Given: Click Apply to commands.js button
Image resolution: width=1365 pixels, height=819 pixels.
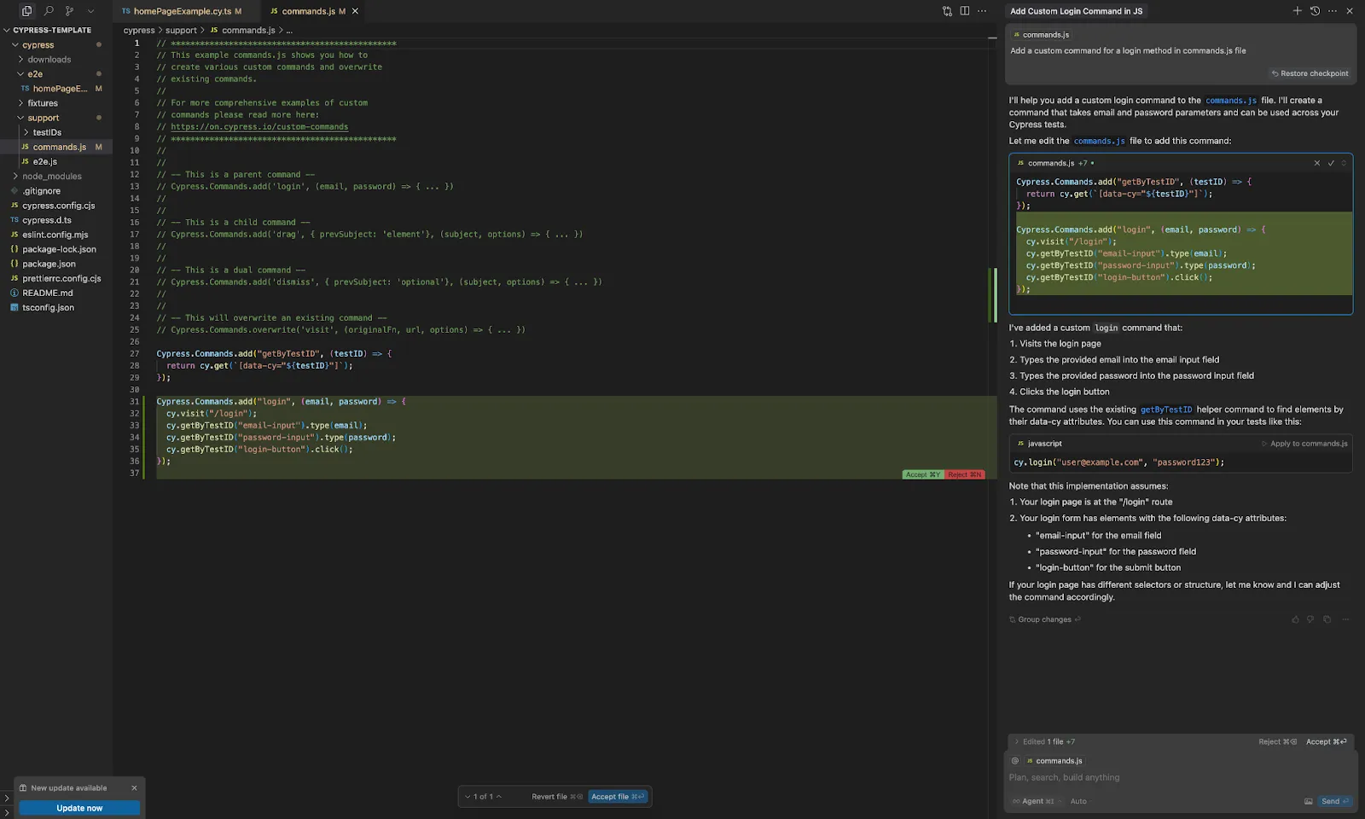Looking at the screenshot, I should click(x=1304, y=444).
